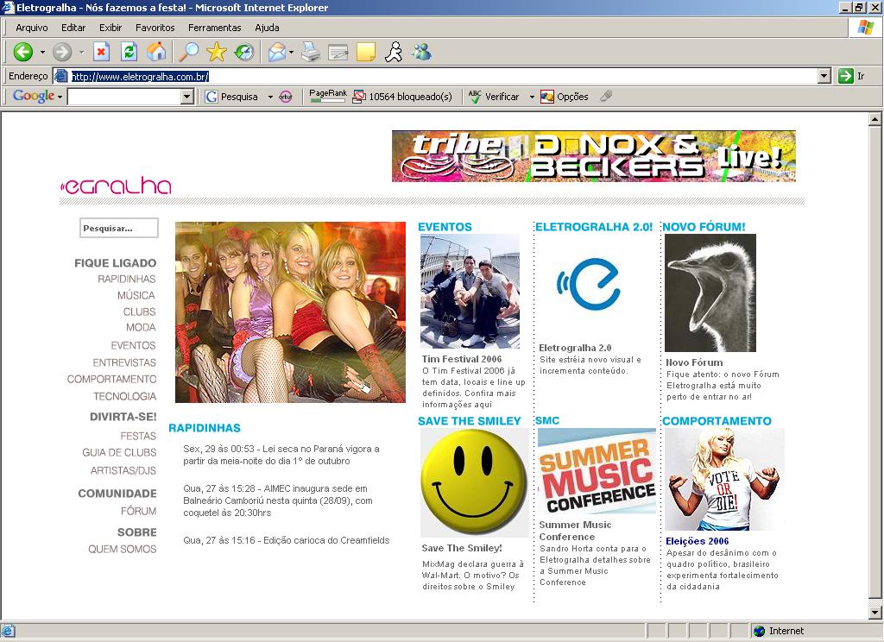Image resolution: width=884 pixels, height=642 pixels.
Task: Click the Verificar spell check button
Action: (494, 97)
